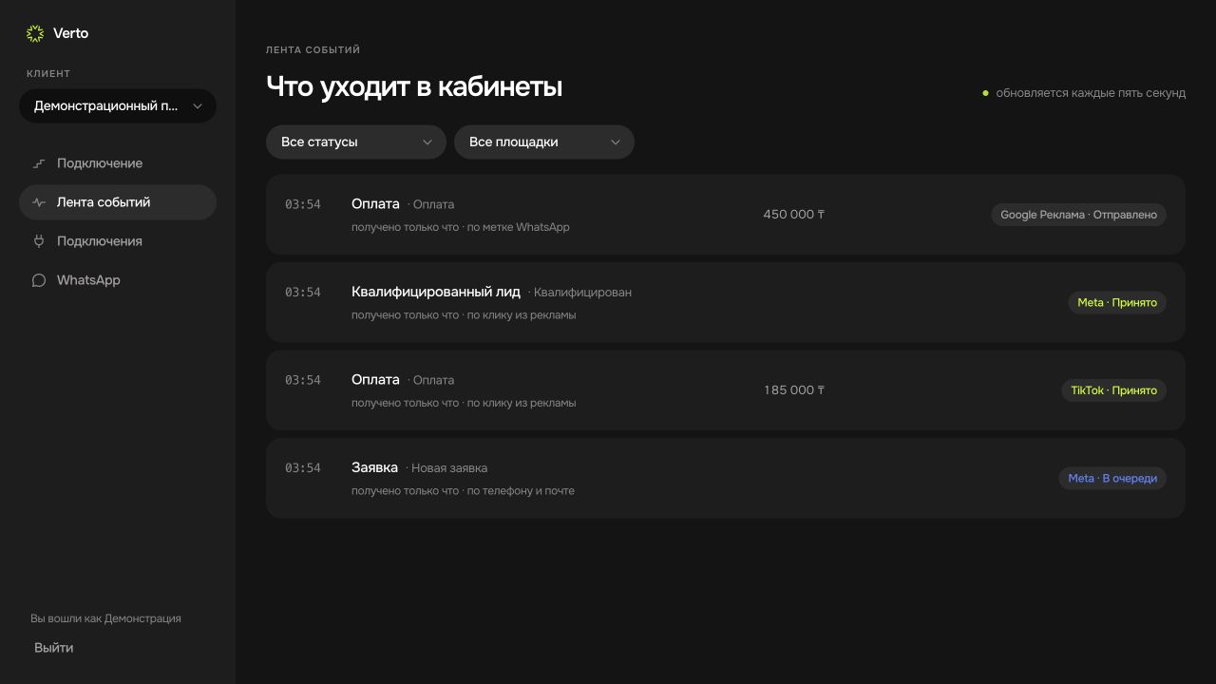The image size is (1216, 684).
Task: Click the Google Реклама · Отправлено badge
Action: point(1078,215)
